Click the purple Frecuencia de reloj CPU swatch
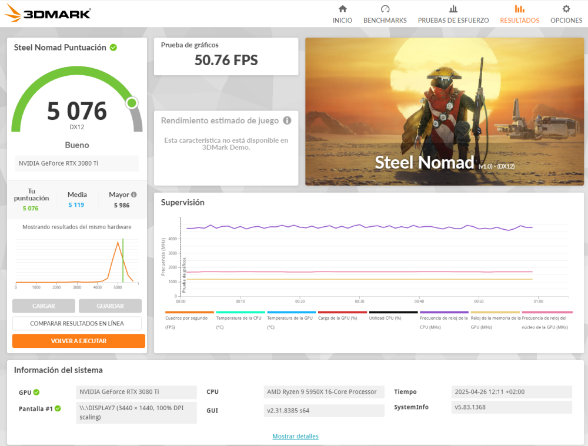Screen dimensions: 588x446 tap(444, 312)
